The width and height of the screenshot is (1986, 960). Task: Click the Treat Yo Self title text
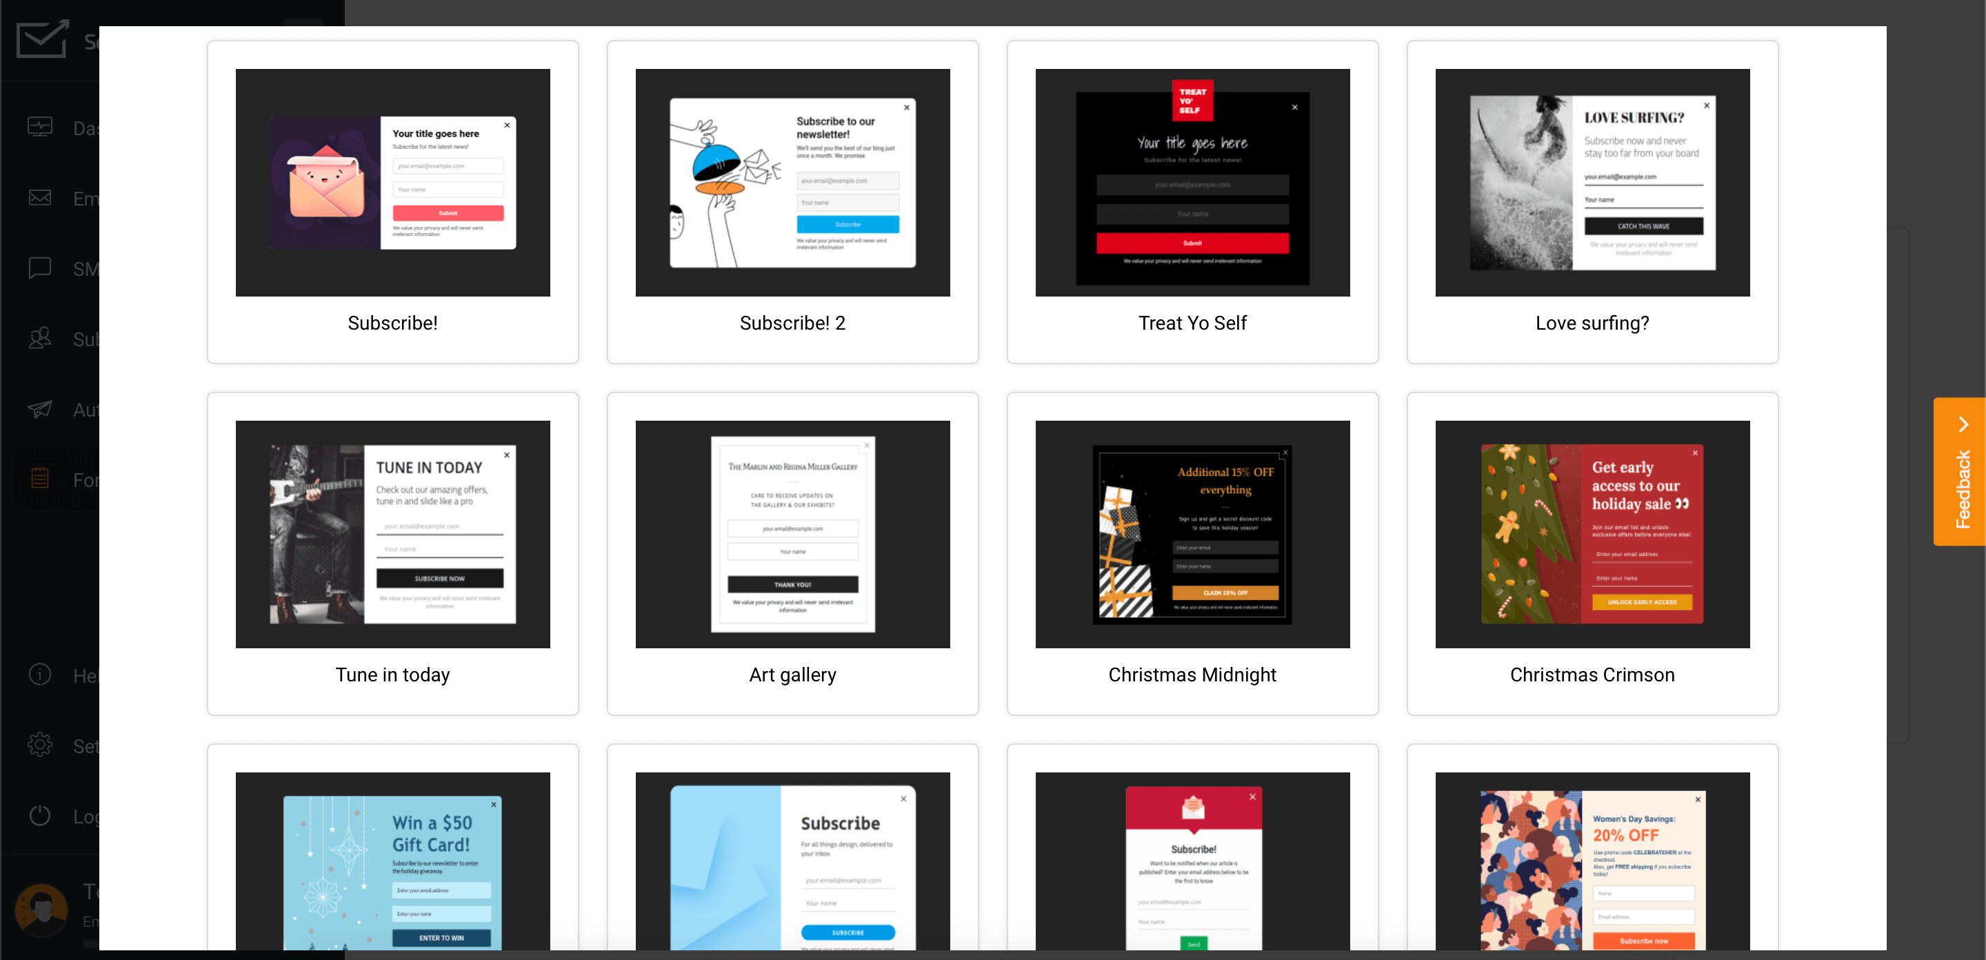click(1193, 323)
